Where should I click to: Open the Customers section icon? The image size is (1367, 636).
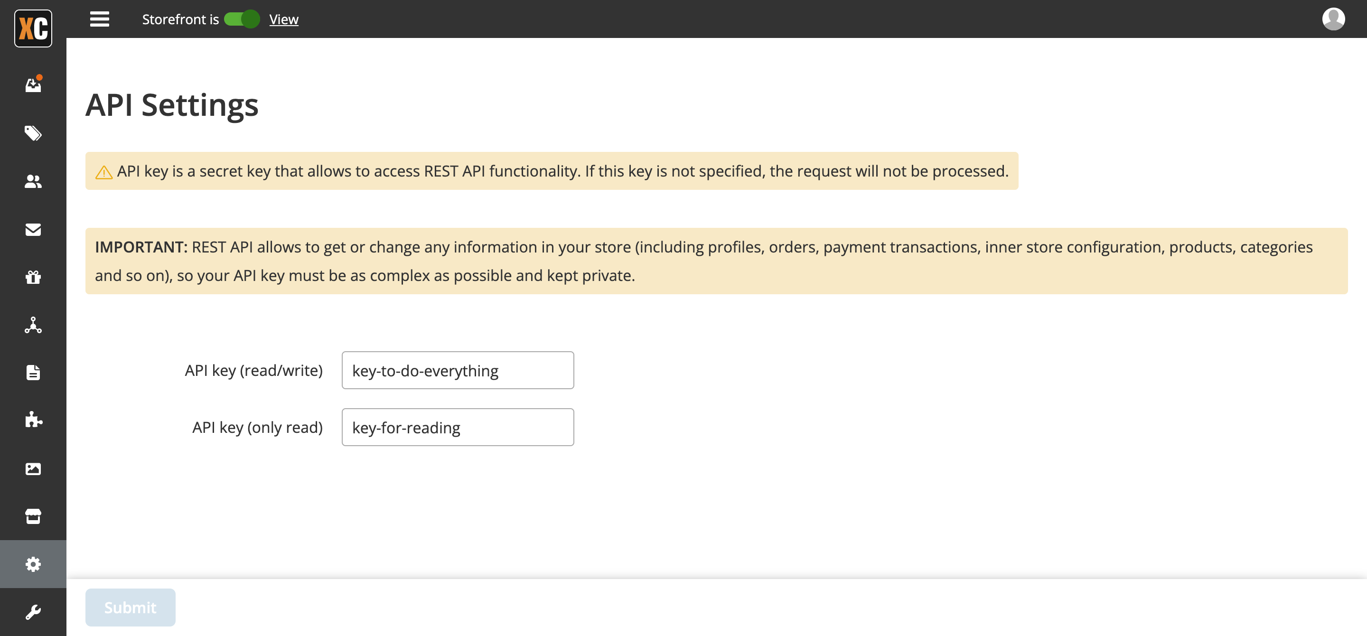(x=33, y=181)
